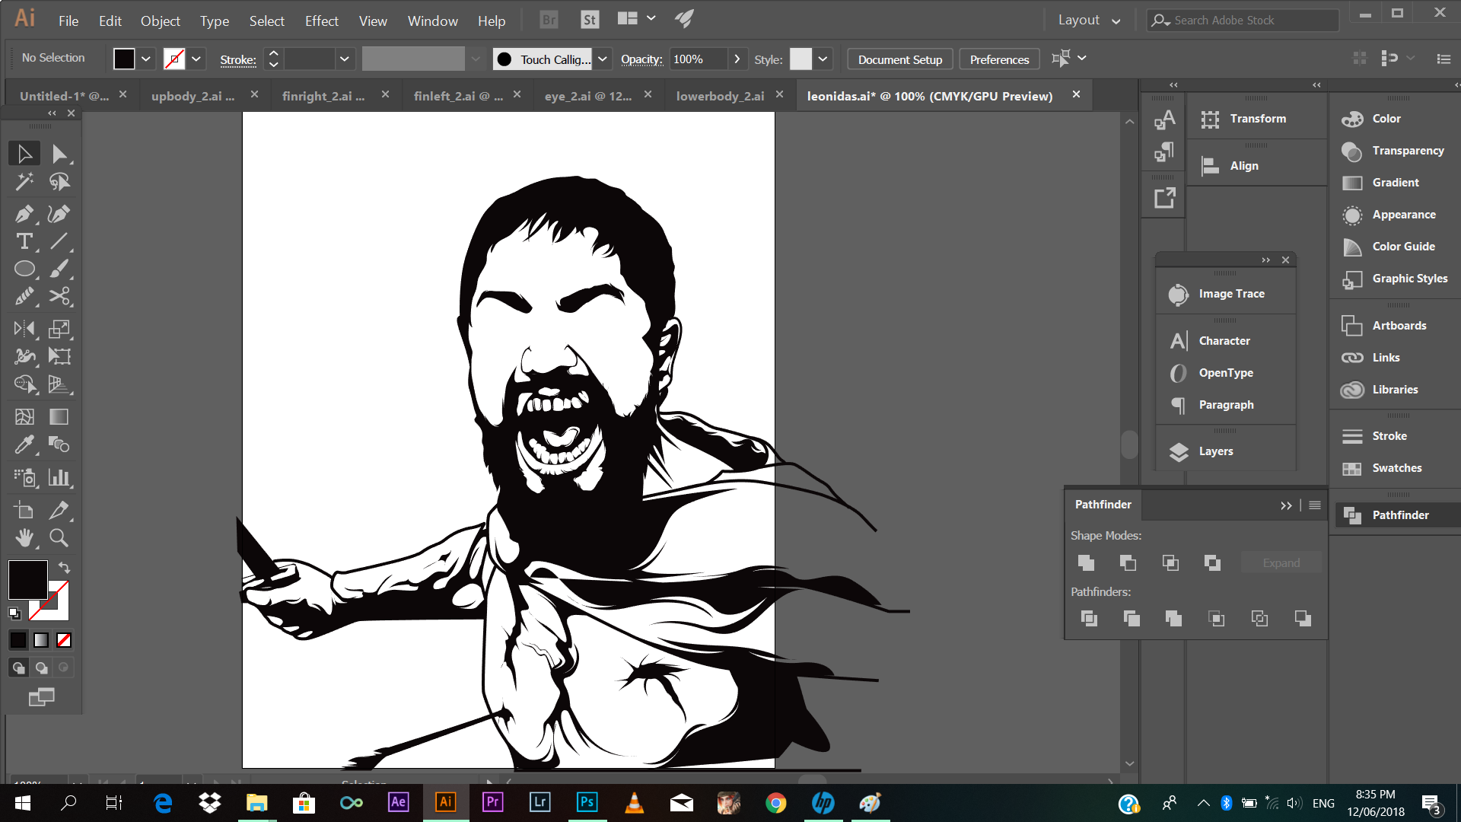Open the Layout workspace dropdown
Screen dimensions: 1461x822
click(x=1089, y=21)
